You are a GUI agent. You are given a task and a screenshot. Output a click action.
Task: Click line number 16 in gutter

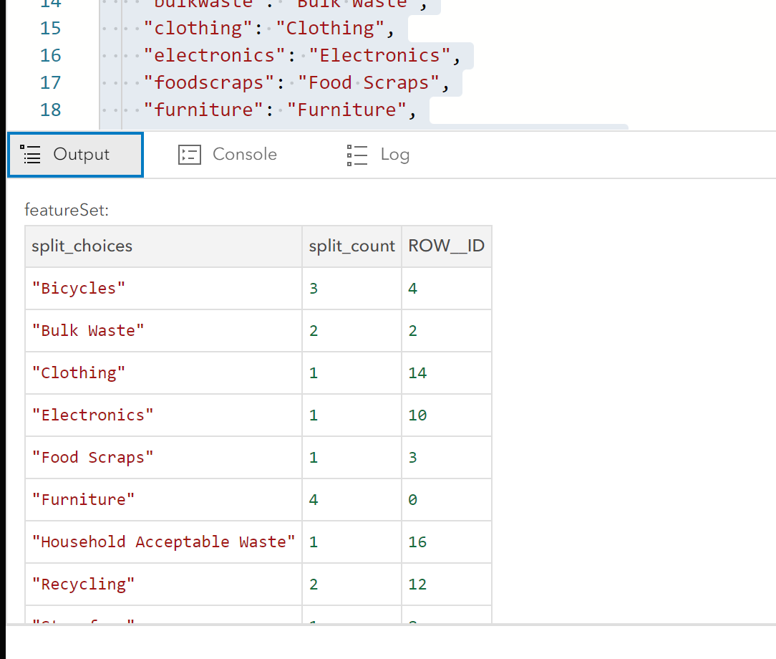pos(50,55)
